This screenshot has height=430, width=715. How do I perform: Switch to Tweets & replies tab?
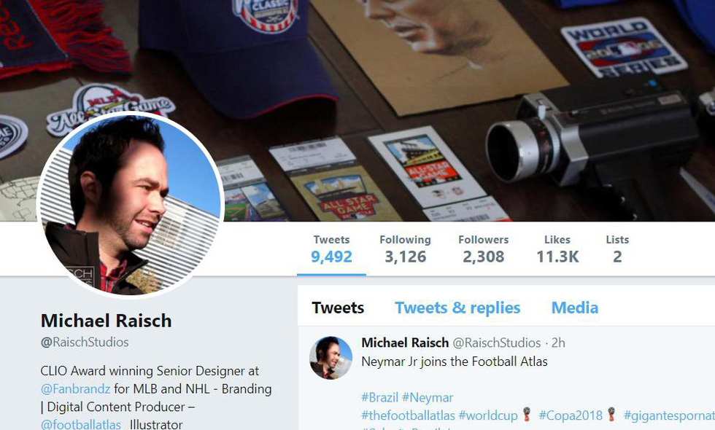[x=457, y=308]
